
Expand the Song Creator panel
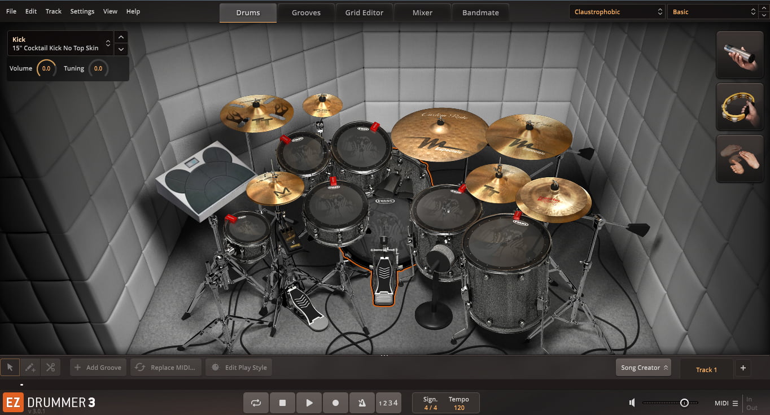coord(643,368)
